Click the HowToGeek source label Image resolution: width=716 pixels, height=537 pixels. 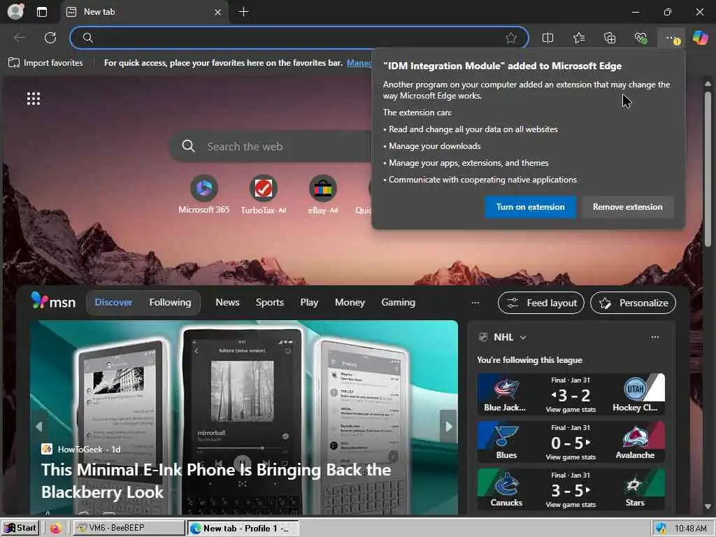(80, 450)
